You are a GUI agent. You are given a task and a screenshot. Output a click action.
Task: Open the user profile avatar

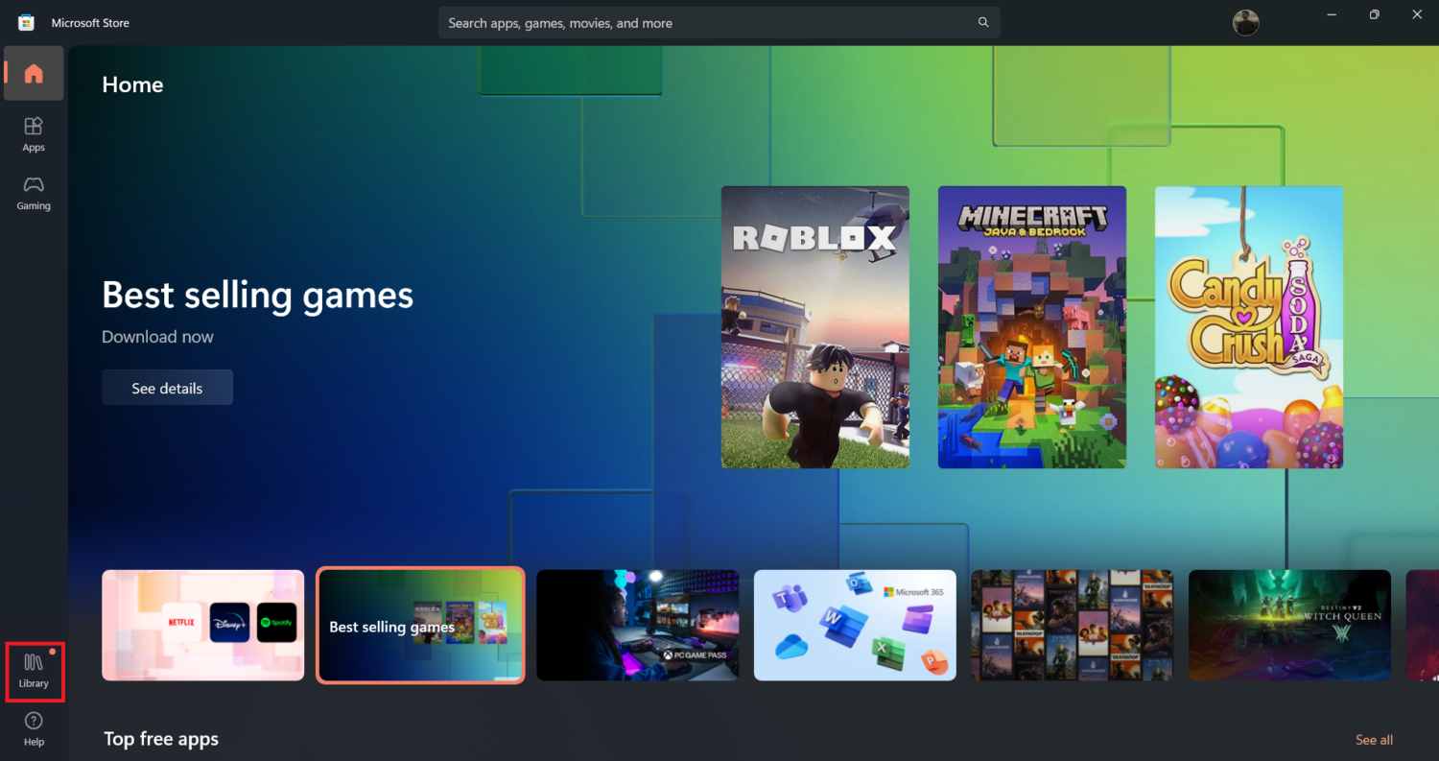point(1245,22)
